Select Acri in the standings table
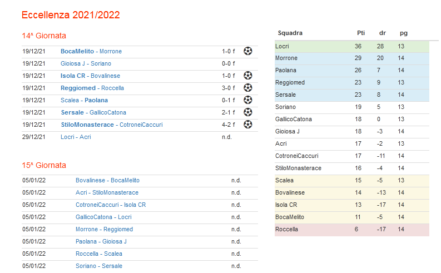Viewport: 441px width, 273px height. pyautogui.click(x=281, y=143)
